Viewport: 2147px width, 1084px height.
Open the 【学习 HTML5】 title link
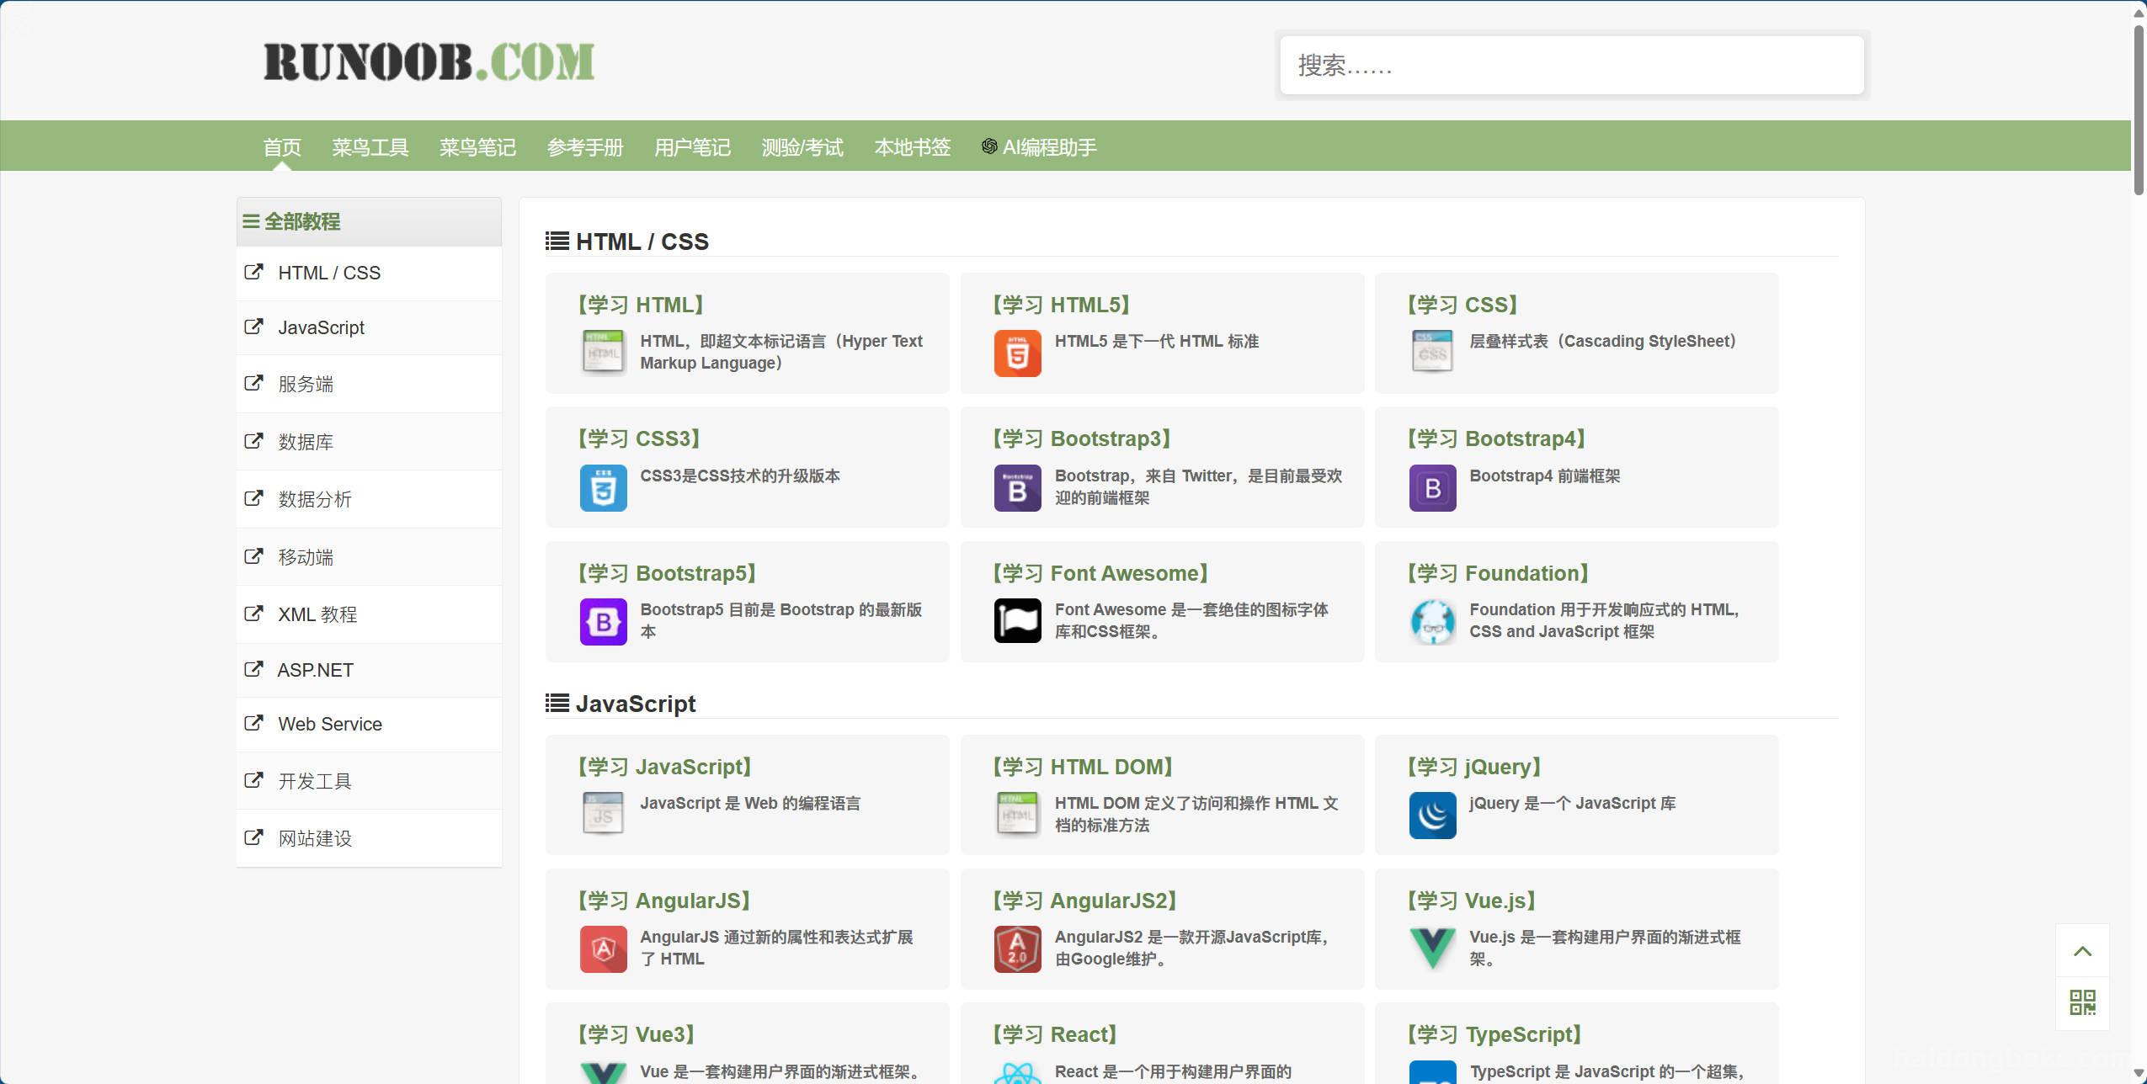tap(1061, 305)
